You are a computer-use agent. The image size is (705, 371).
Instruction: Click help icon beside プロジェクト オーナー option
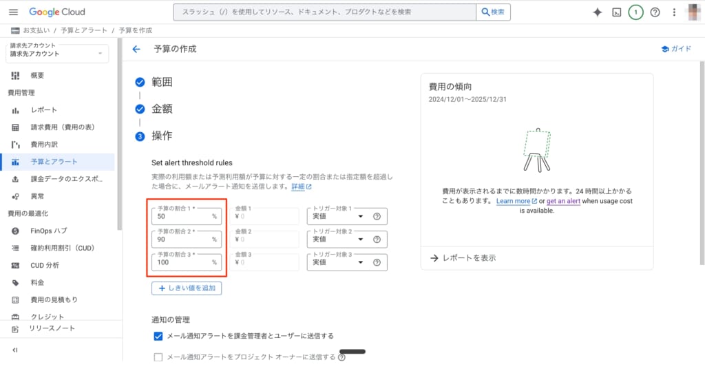pos(341,357)
